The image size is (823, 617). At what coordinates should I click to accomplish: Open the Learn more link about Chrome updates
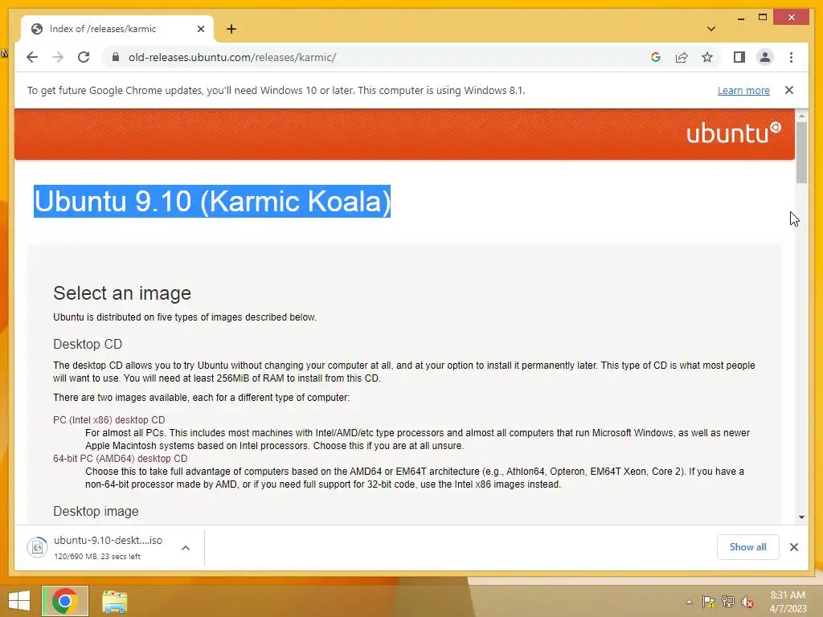(743, 90)
